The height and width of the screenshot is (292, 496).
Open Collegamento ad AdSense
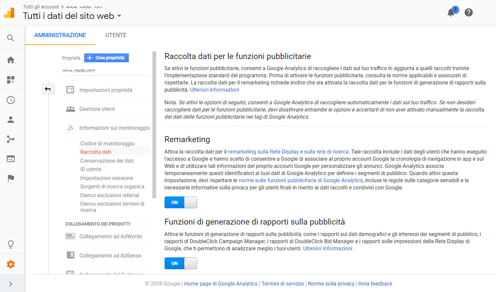[110, 255]
